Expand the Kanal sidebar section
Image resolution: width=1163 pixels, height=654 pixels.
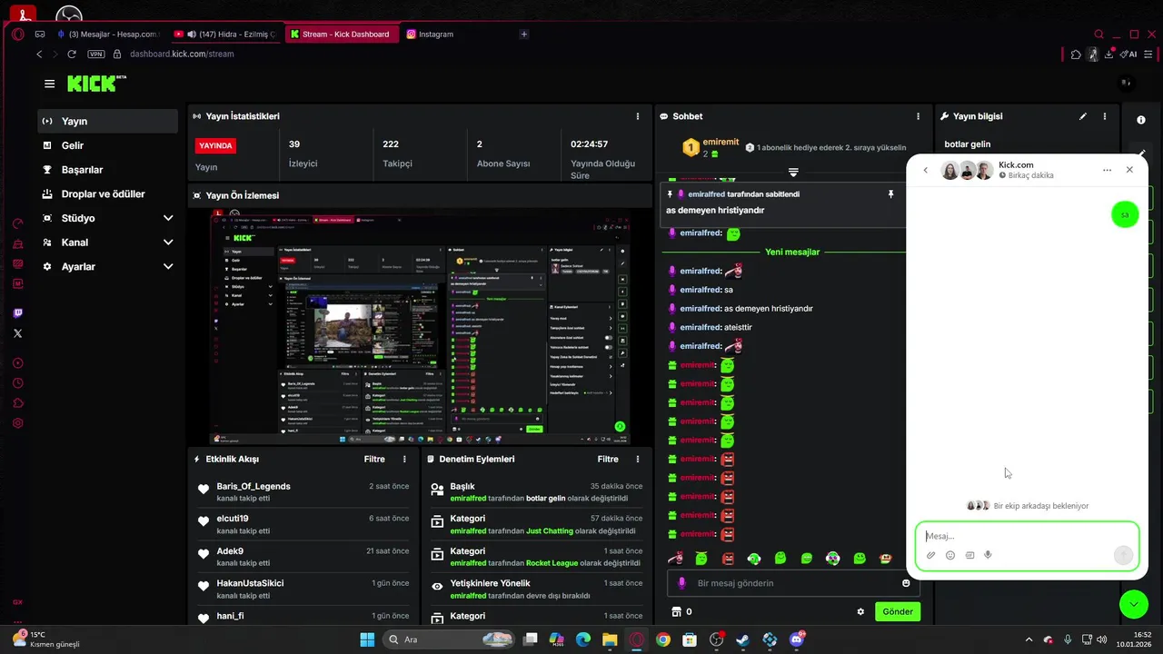pos(168,243)
